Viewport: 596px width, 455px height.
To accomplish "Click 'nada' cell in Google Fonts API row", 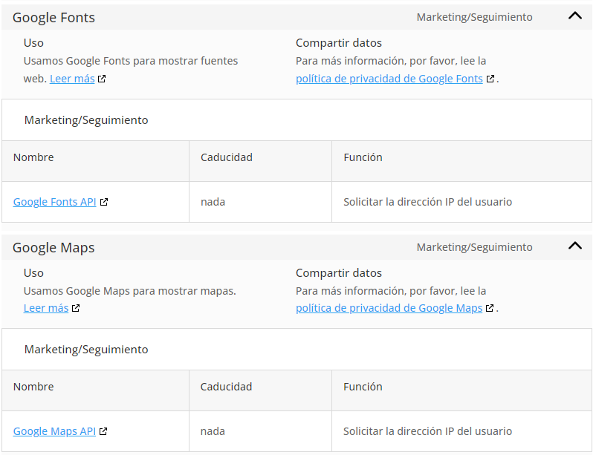I will [x=213, y=202].
